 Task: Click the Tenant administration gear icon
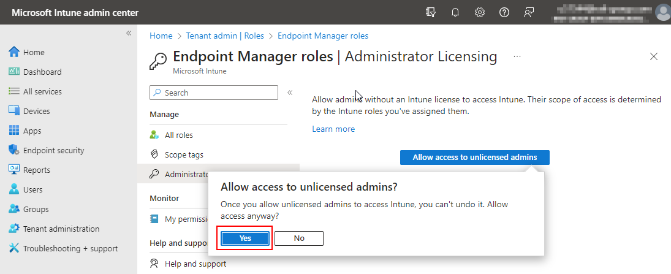tap(14, 229)
